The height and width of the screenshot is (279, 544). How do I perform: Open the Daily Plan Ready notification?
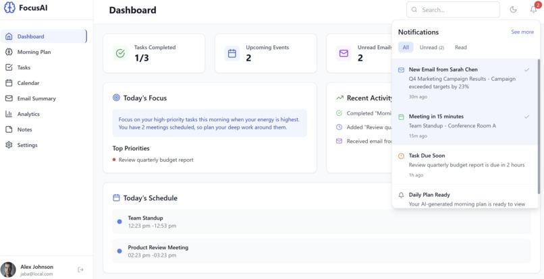464,196
